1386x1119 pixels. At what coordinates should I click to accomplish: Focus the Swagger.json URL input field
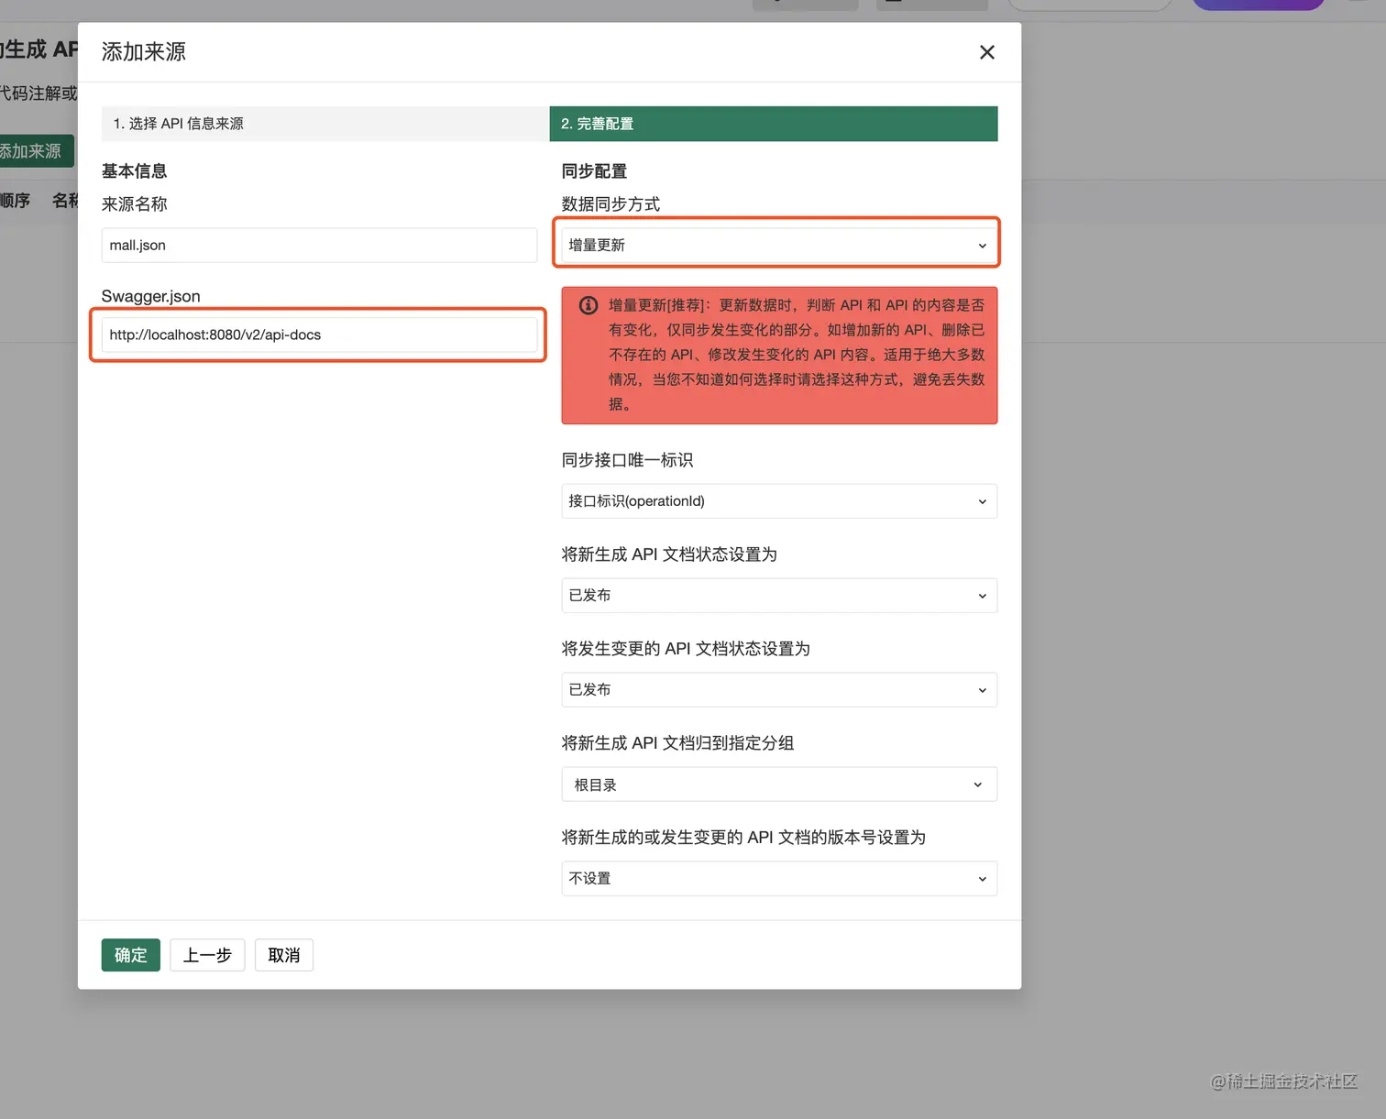(319, 335)
